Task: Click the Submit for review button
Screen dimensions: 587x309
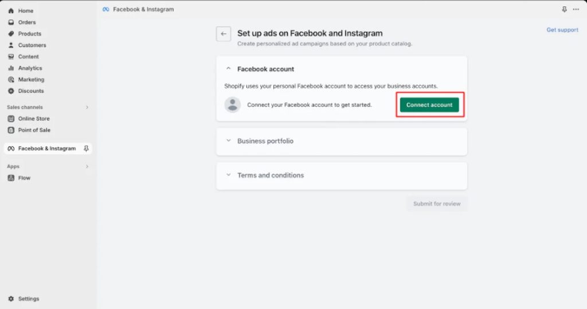Action: click(x=437, y=204)
